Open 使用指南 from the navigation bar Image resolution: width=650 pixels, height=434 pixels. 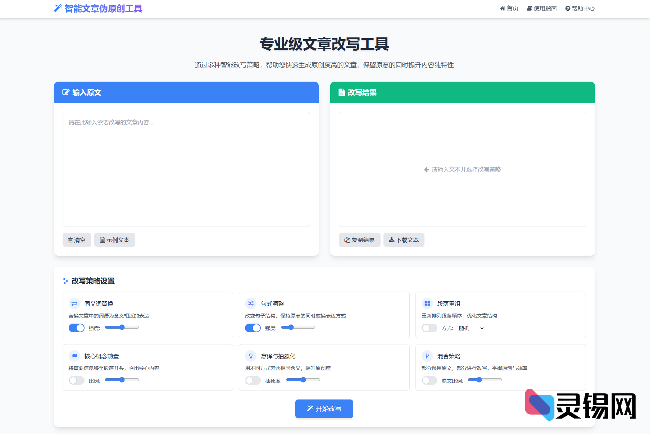[542, 9]
